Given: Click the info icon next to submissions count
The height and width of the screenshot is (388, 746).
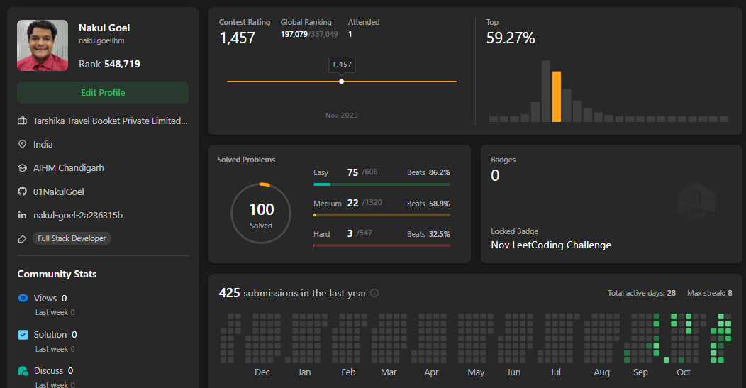Looking at the screenshot, I should coord(374,293).
